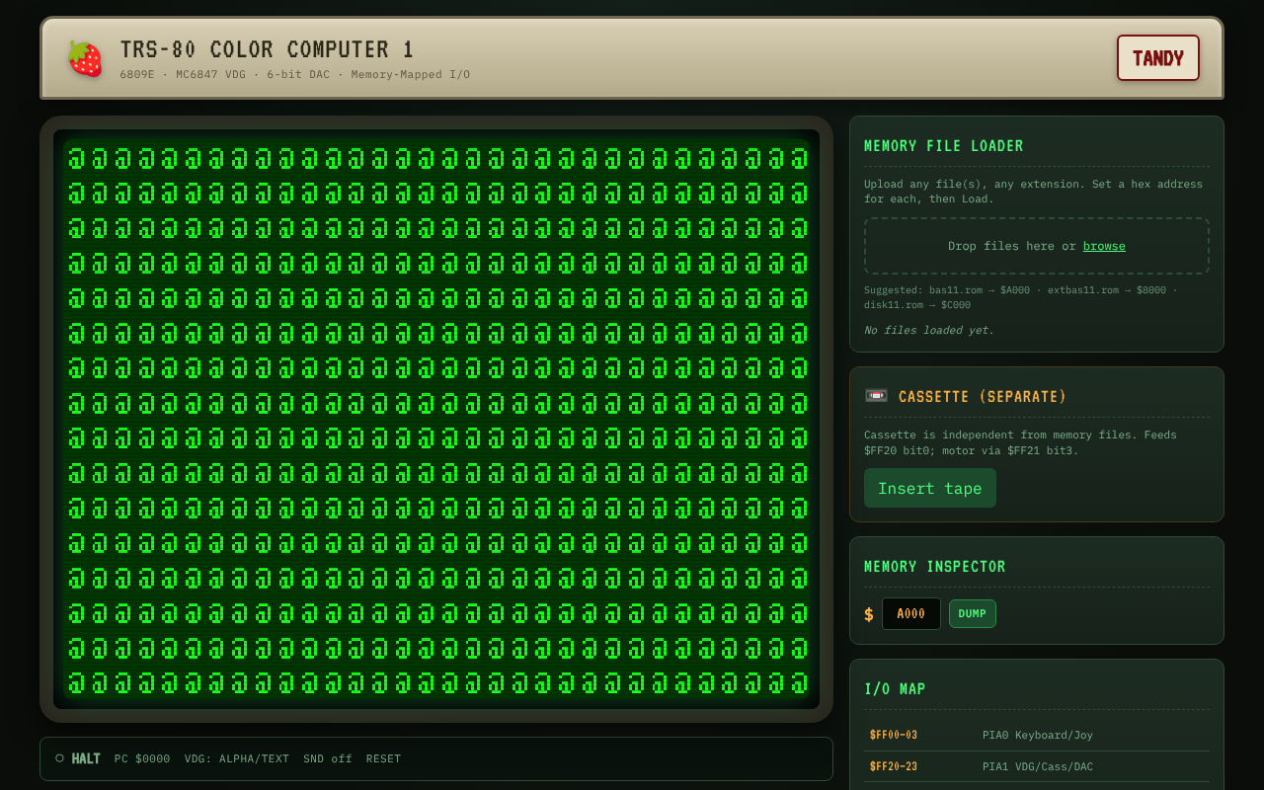
Task: Click the TANDY badge
Action: pos(1157,58)
